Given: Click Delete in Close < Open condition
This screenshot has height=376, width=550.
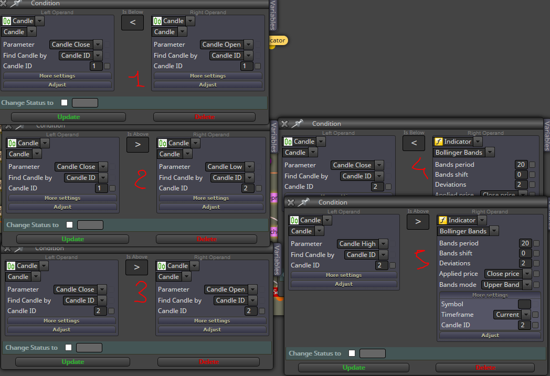Looking at the screenshot, I should (x=205, y=117).
